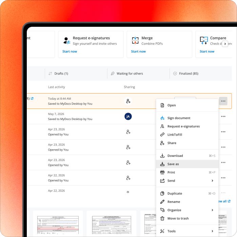Click the LinkToFill chain icon
Viewport: 237px width, 237px height.
[162, 135]
